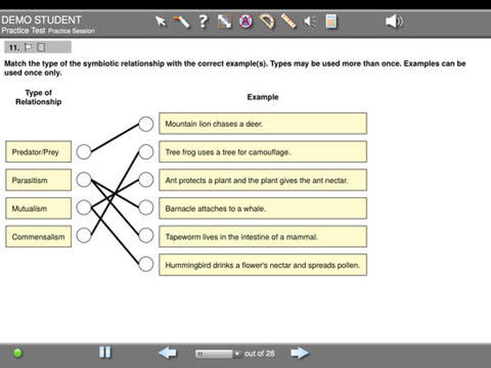
Task: Select the circle beside Mountain lion example
Action: tap(146, 124)
